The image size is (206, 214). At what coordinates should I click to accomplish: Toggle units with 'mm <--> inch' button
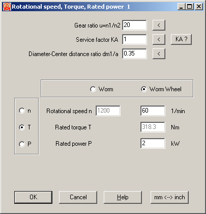coord(169,197)
